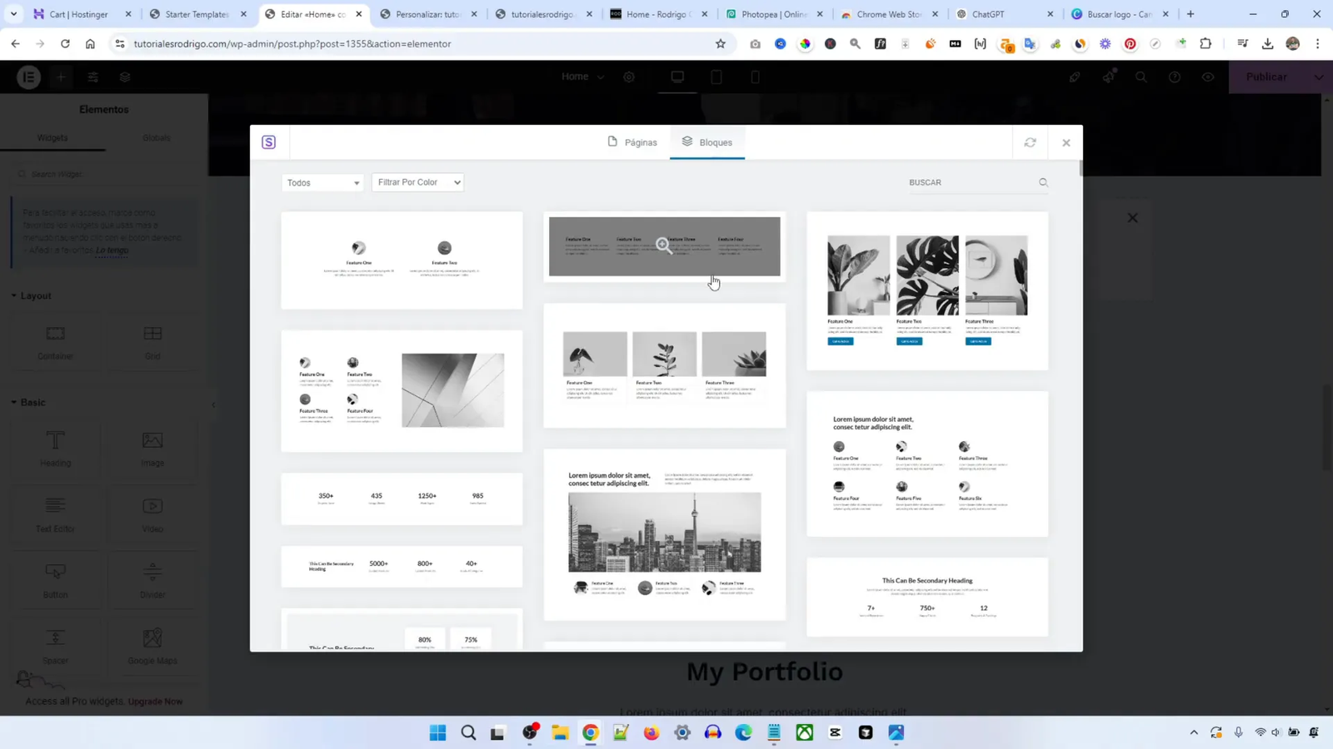Refresh the templates library
1333x749 pixels.
pos(1031,141)
